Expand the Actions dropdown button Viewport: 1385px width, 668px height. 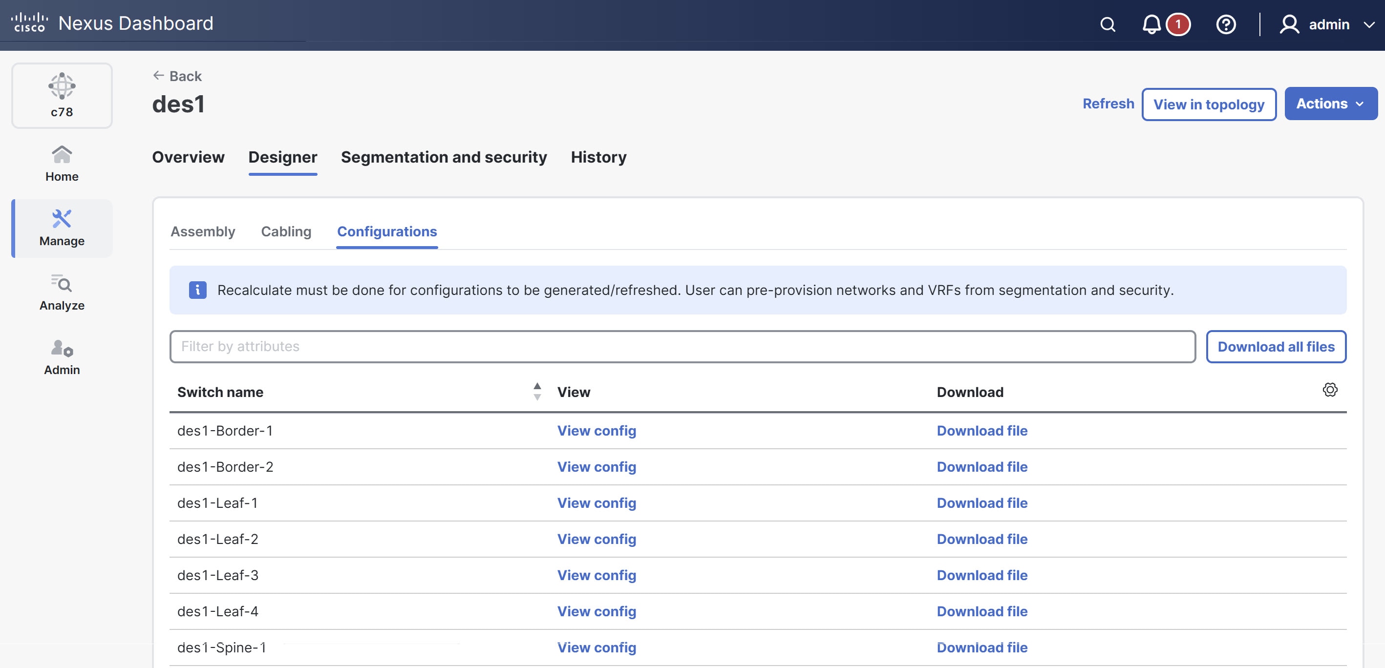coord(1330,103)
